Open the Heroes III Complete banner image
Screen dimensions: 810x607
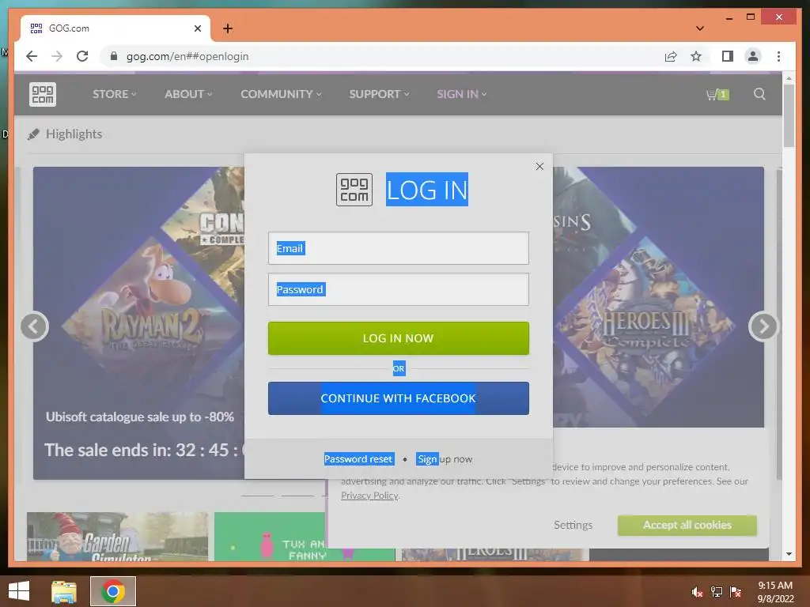click(x=645, y=326)
